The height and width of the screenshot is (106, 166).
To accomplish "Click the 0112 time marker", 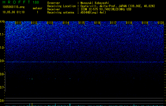I will tap(34, 23).
